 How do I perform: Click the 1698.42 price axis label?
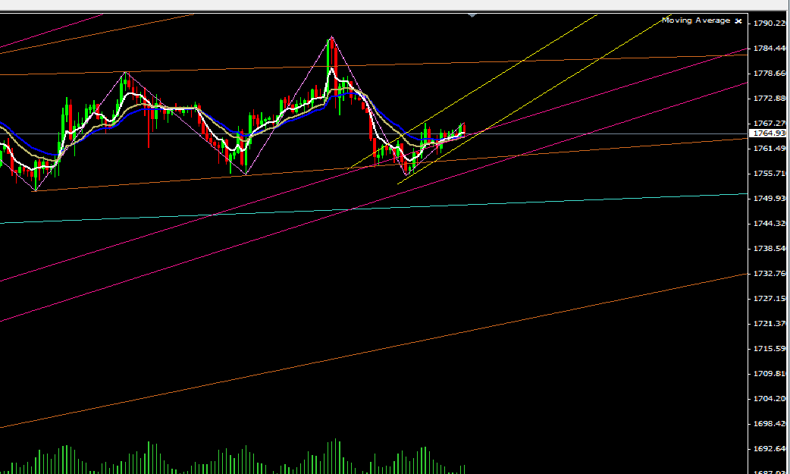pyautogui.click(x=768, y=424)
